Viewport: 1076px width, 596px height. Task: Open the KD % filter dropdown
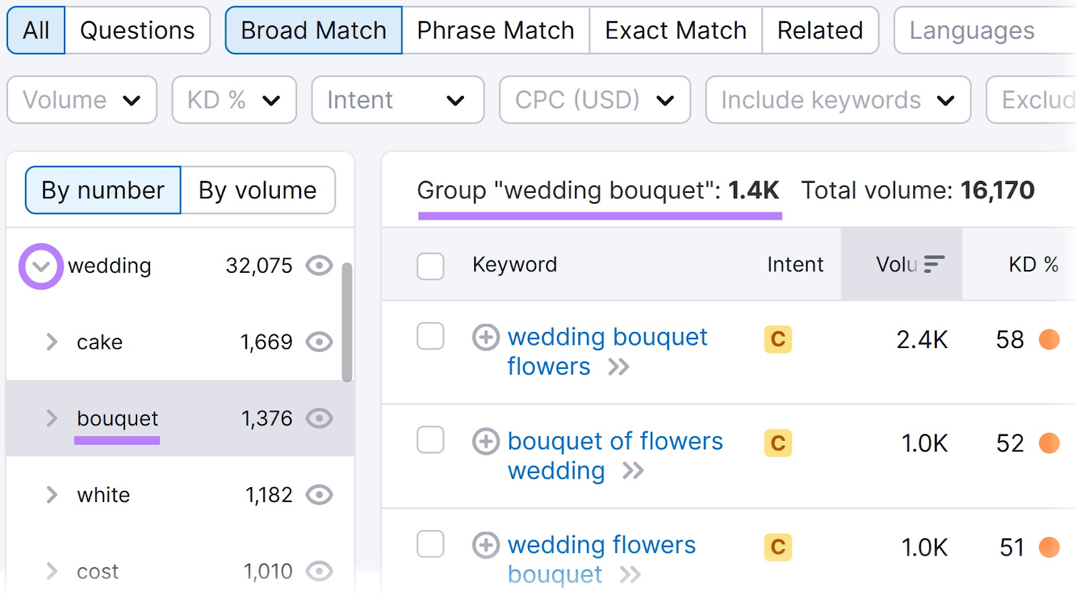(234, 100)
